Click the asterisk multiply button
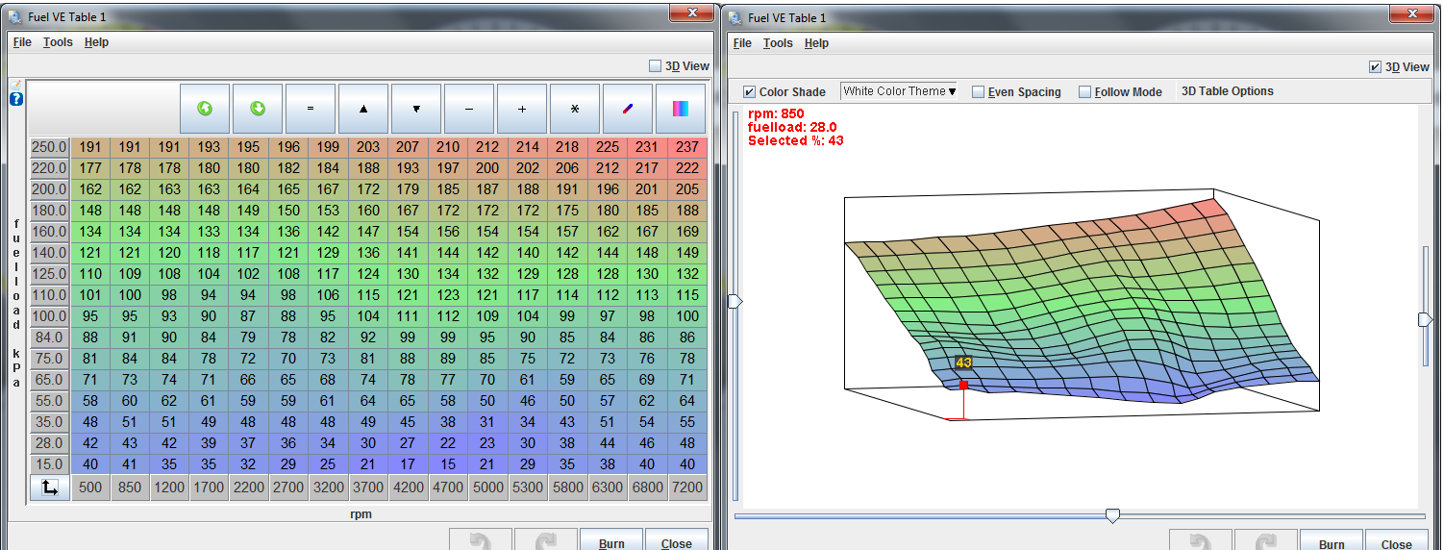Image resolution: width=1444 pixels, height=550 pixels. [575, 109]
